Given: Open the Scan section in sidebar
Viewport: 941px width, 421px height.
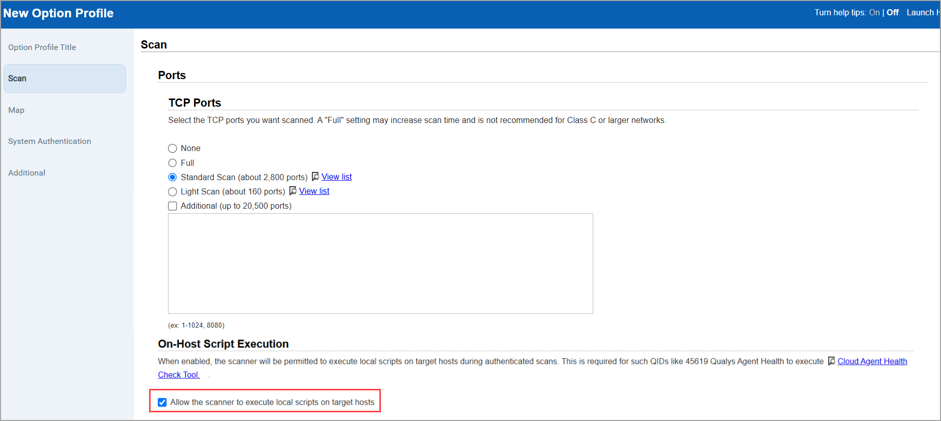Looking at the screenshot, I should (x=65, y=79).
